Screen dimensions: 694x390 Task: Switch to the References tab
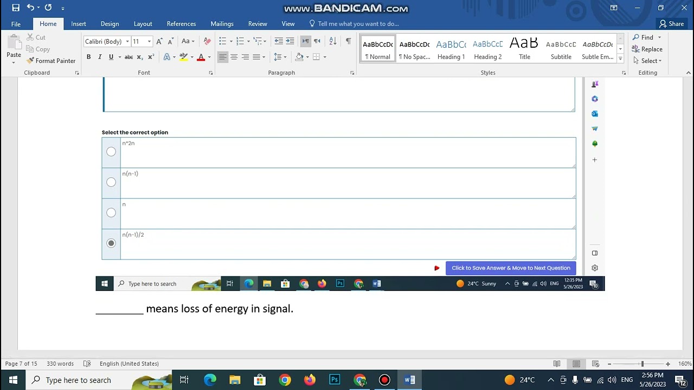click(x=181, y=24)
